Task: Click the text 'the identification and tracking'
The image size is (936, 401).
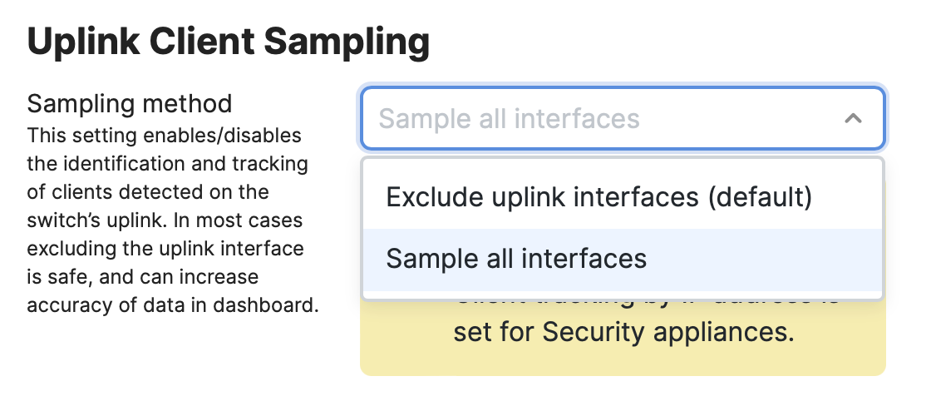Action: [x=168, y=164]
